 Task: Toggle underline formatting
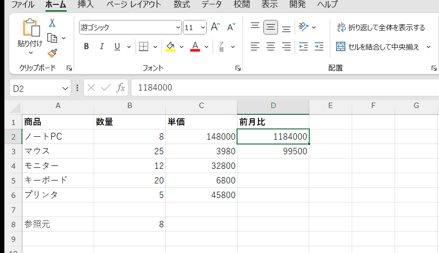117,47
